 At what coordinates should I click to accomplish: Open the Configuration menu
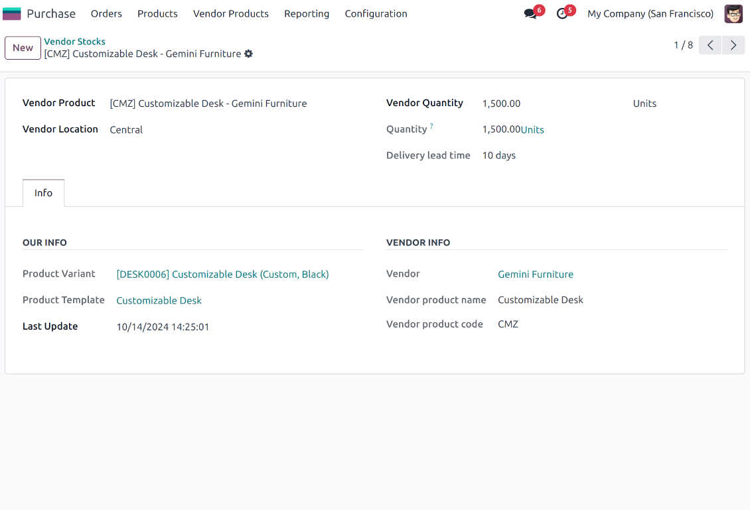point(376,13)
